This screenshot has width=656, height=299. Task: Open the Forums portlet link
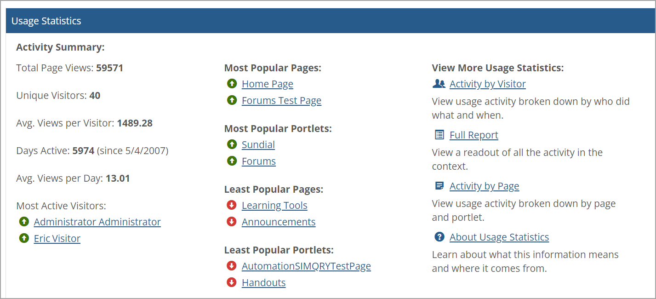[x=258, y=161]
